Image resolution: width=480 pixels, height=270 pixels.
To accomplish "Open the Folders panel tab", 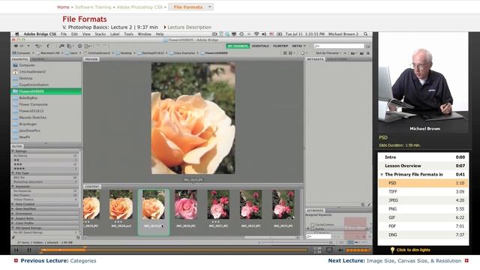I will coord(38,59).
